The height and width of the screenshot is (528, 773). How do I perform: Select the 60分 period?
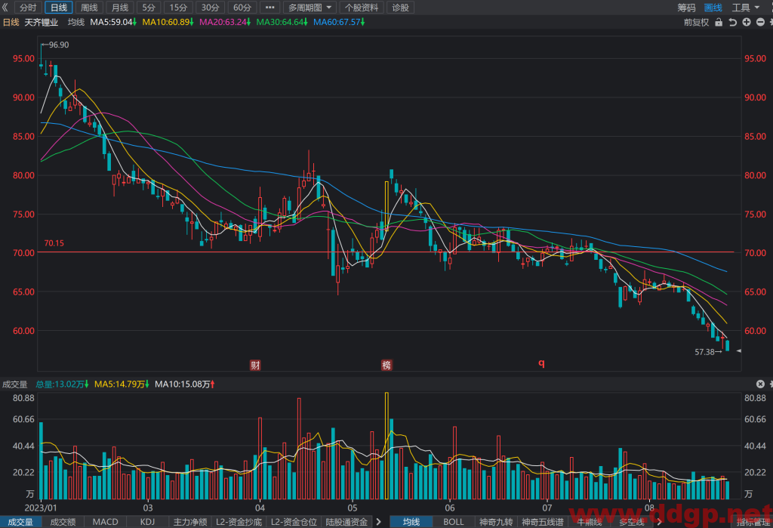(x=242, y=8)
